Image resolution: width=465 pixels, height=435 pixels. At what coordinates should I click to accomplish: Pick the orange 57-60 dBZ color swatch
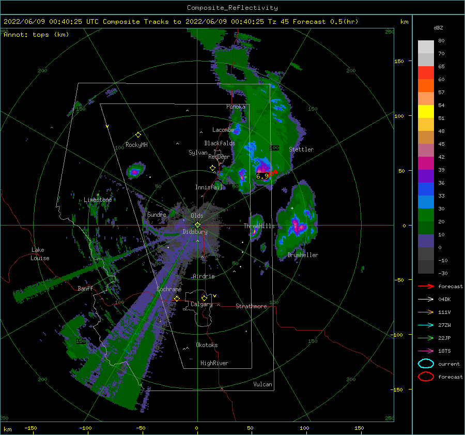click(x=426, y=85)
